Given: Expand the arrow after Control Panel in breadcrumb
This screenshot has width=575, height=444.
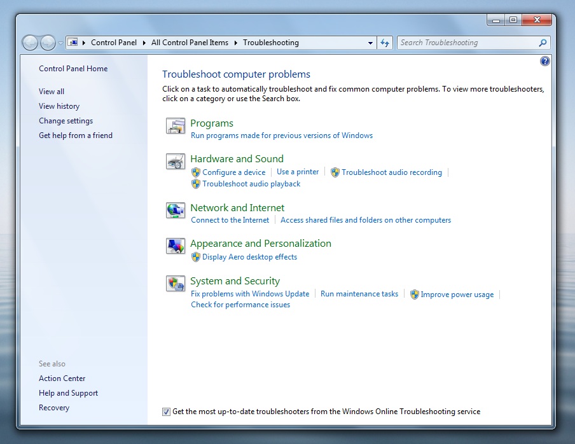Looking at the screenshot, I should [144, 43].
